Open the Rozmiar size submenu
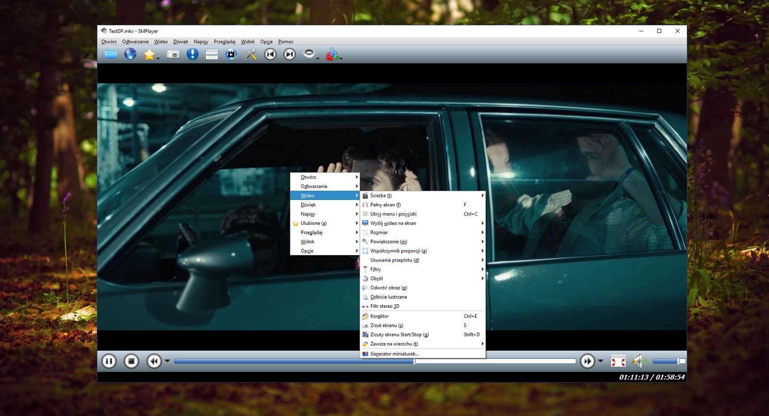This screenshot has height=416, width=769. [x=423, y=233]
